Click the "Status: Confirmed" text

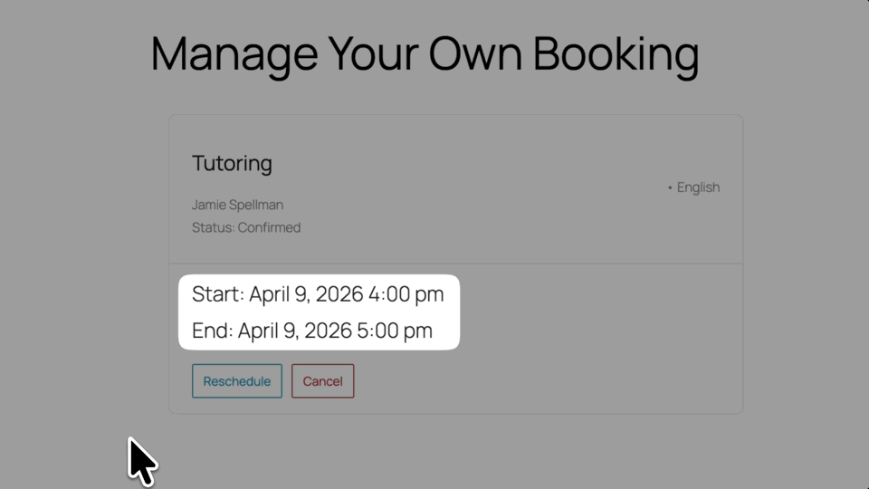click(x=246, y=227)
